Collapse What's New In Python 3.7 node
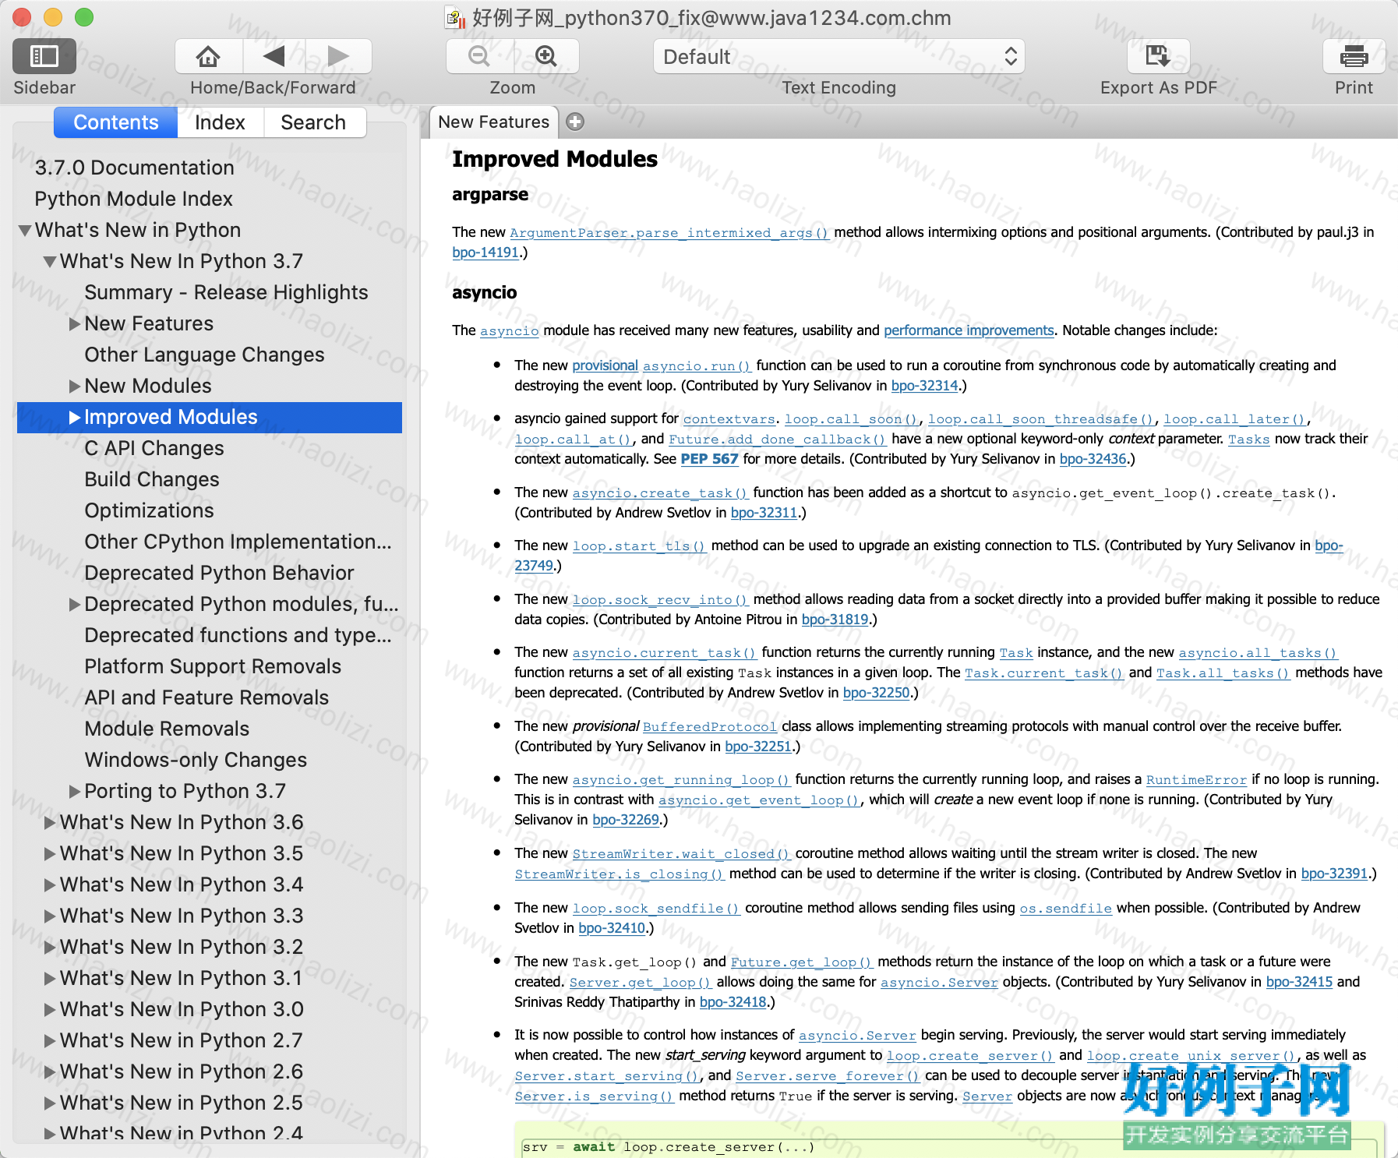Screen dimensions: 1398x1158 click(x=50, y=262)
